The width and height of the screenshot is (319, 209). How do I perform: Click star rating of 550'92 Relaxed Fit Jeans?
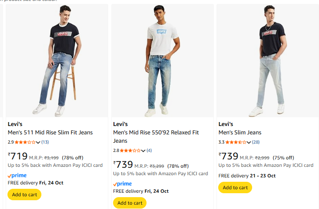pos(131,151)
